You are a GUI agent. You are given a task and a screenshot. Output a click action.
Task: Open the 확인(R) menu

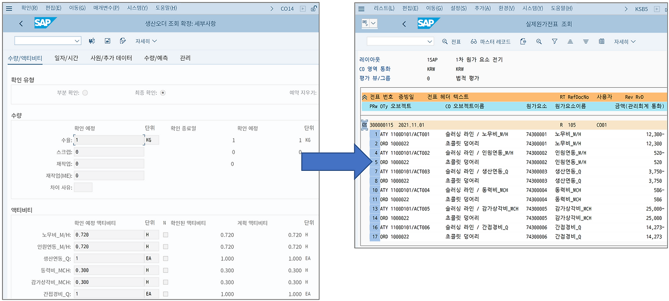tap(29, 8)
